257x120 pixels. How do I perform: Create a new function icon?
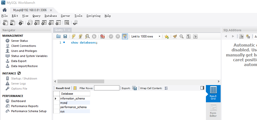[58, 23]
